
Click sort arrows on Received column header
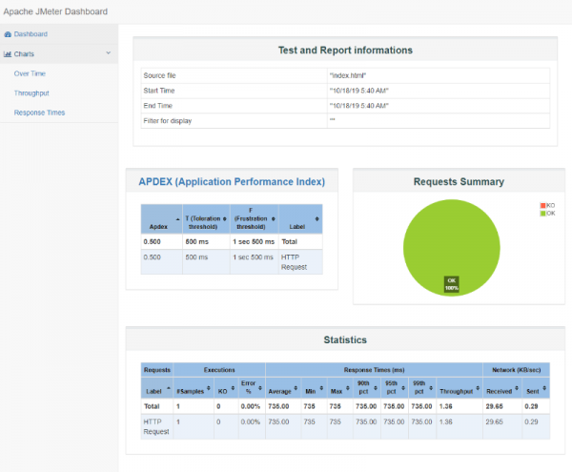pos(516,389)
